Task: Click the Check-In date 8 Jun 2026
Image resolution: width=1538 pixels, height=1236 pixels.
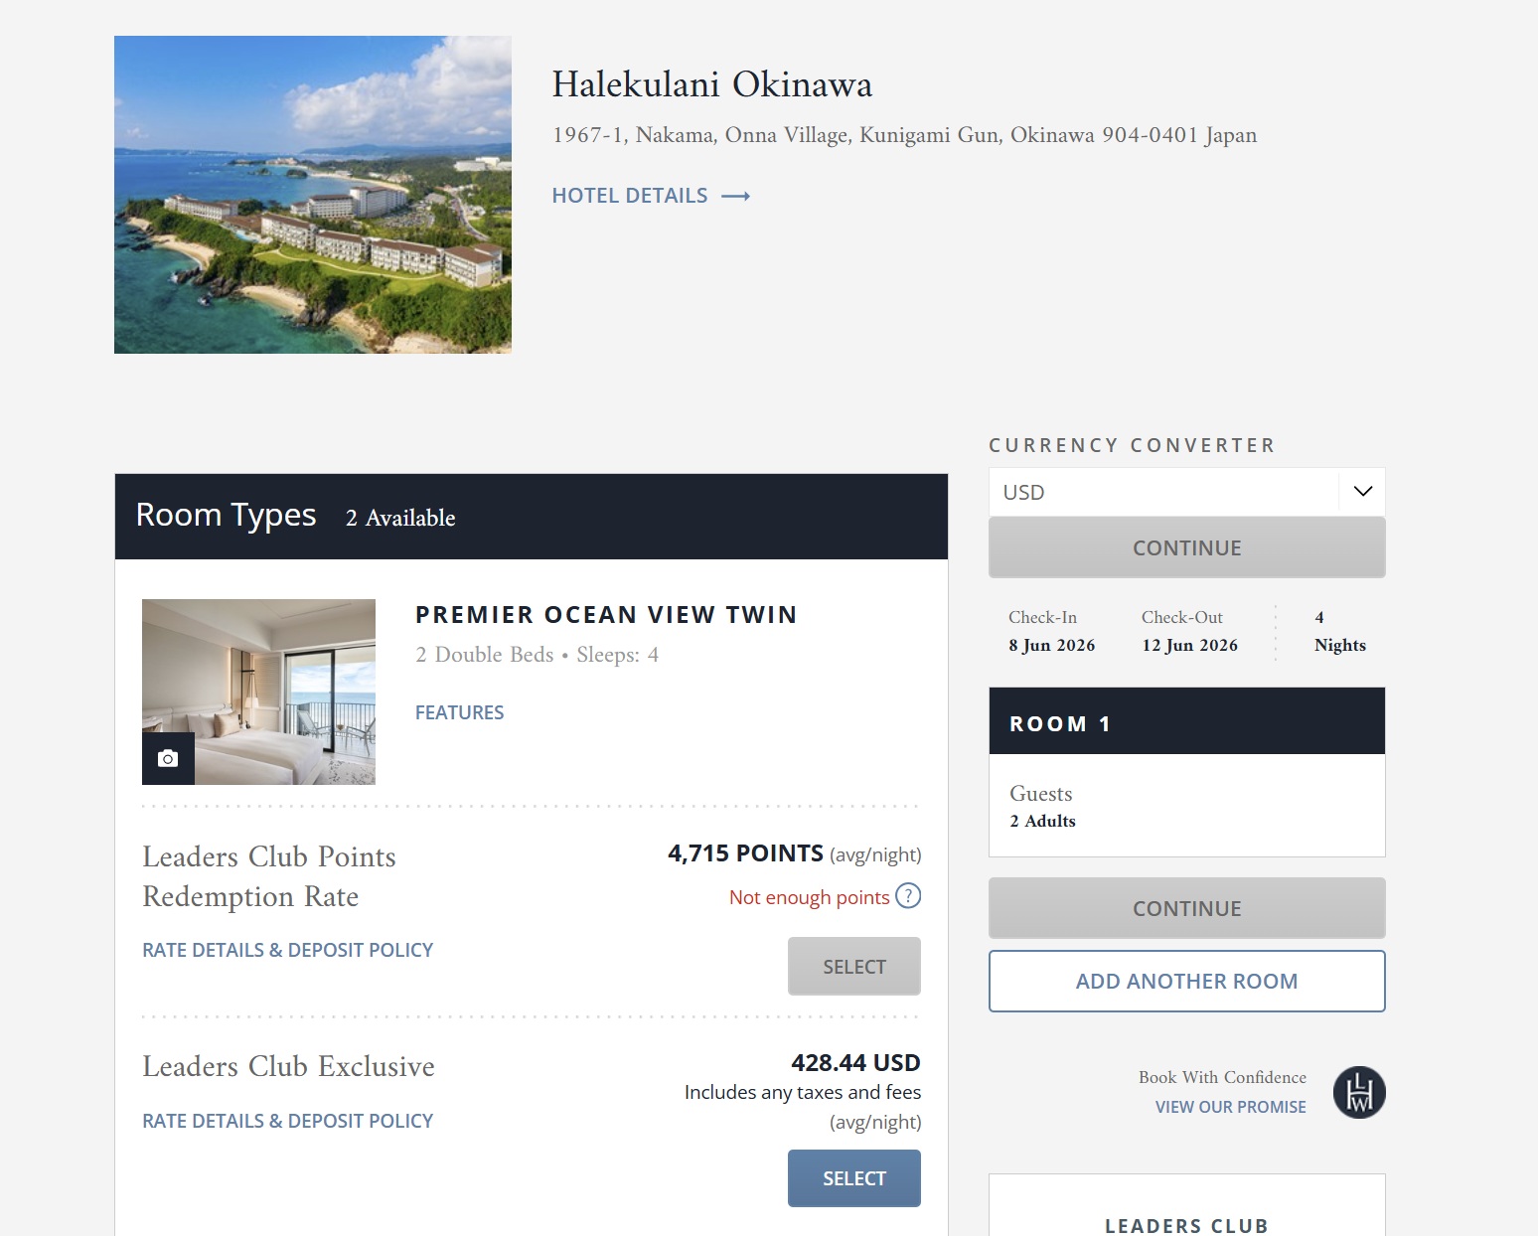Action: (x=1052, y=645)
